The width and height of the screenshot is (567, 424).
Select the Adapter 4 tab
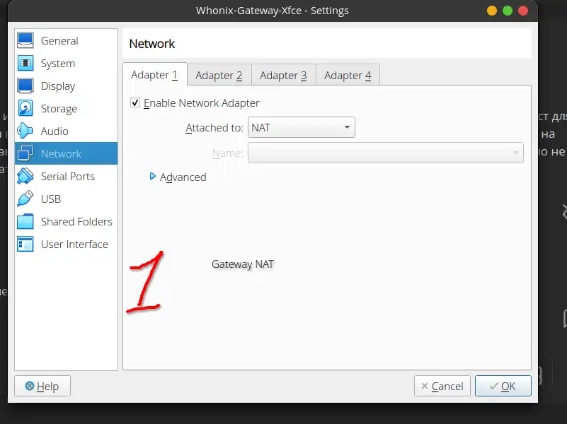pyautogui.click(x=348, y=76)
